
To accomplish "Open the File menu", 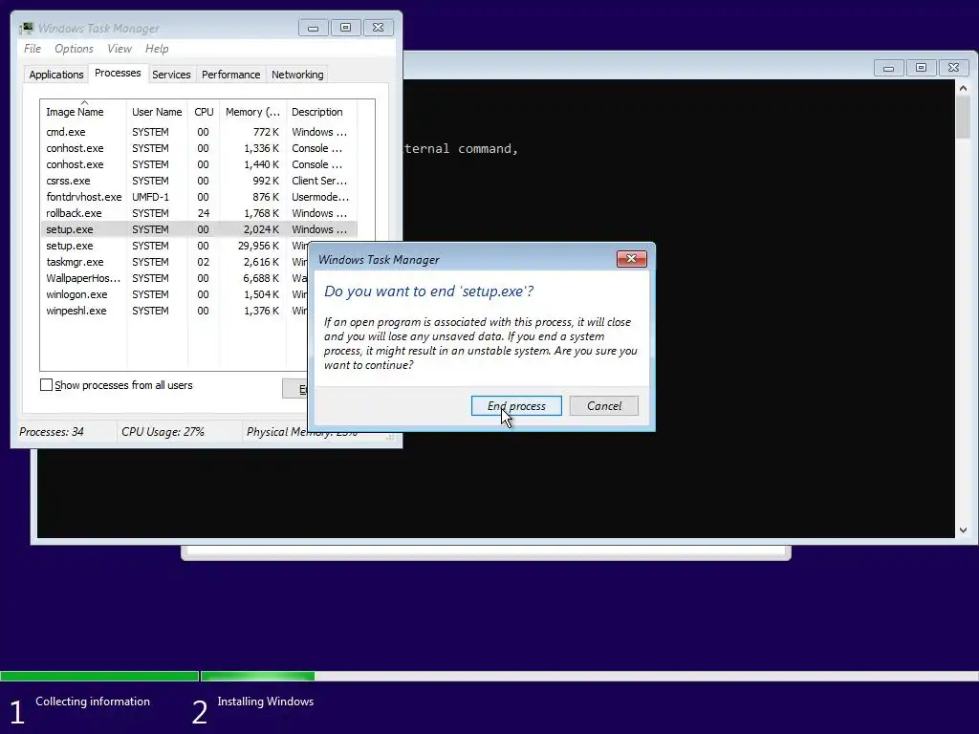I will [x=33, y=49].
